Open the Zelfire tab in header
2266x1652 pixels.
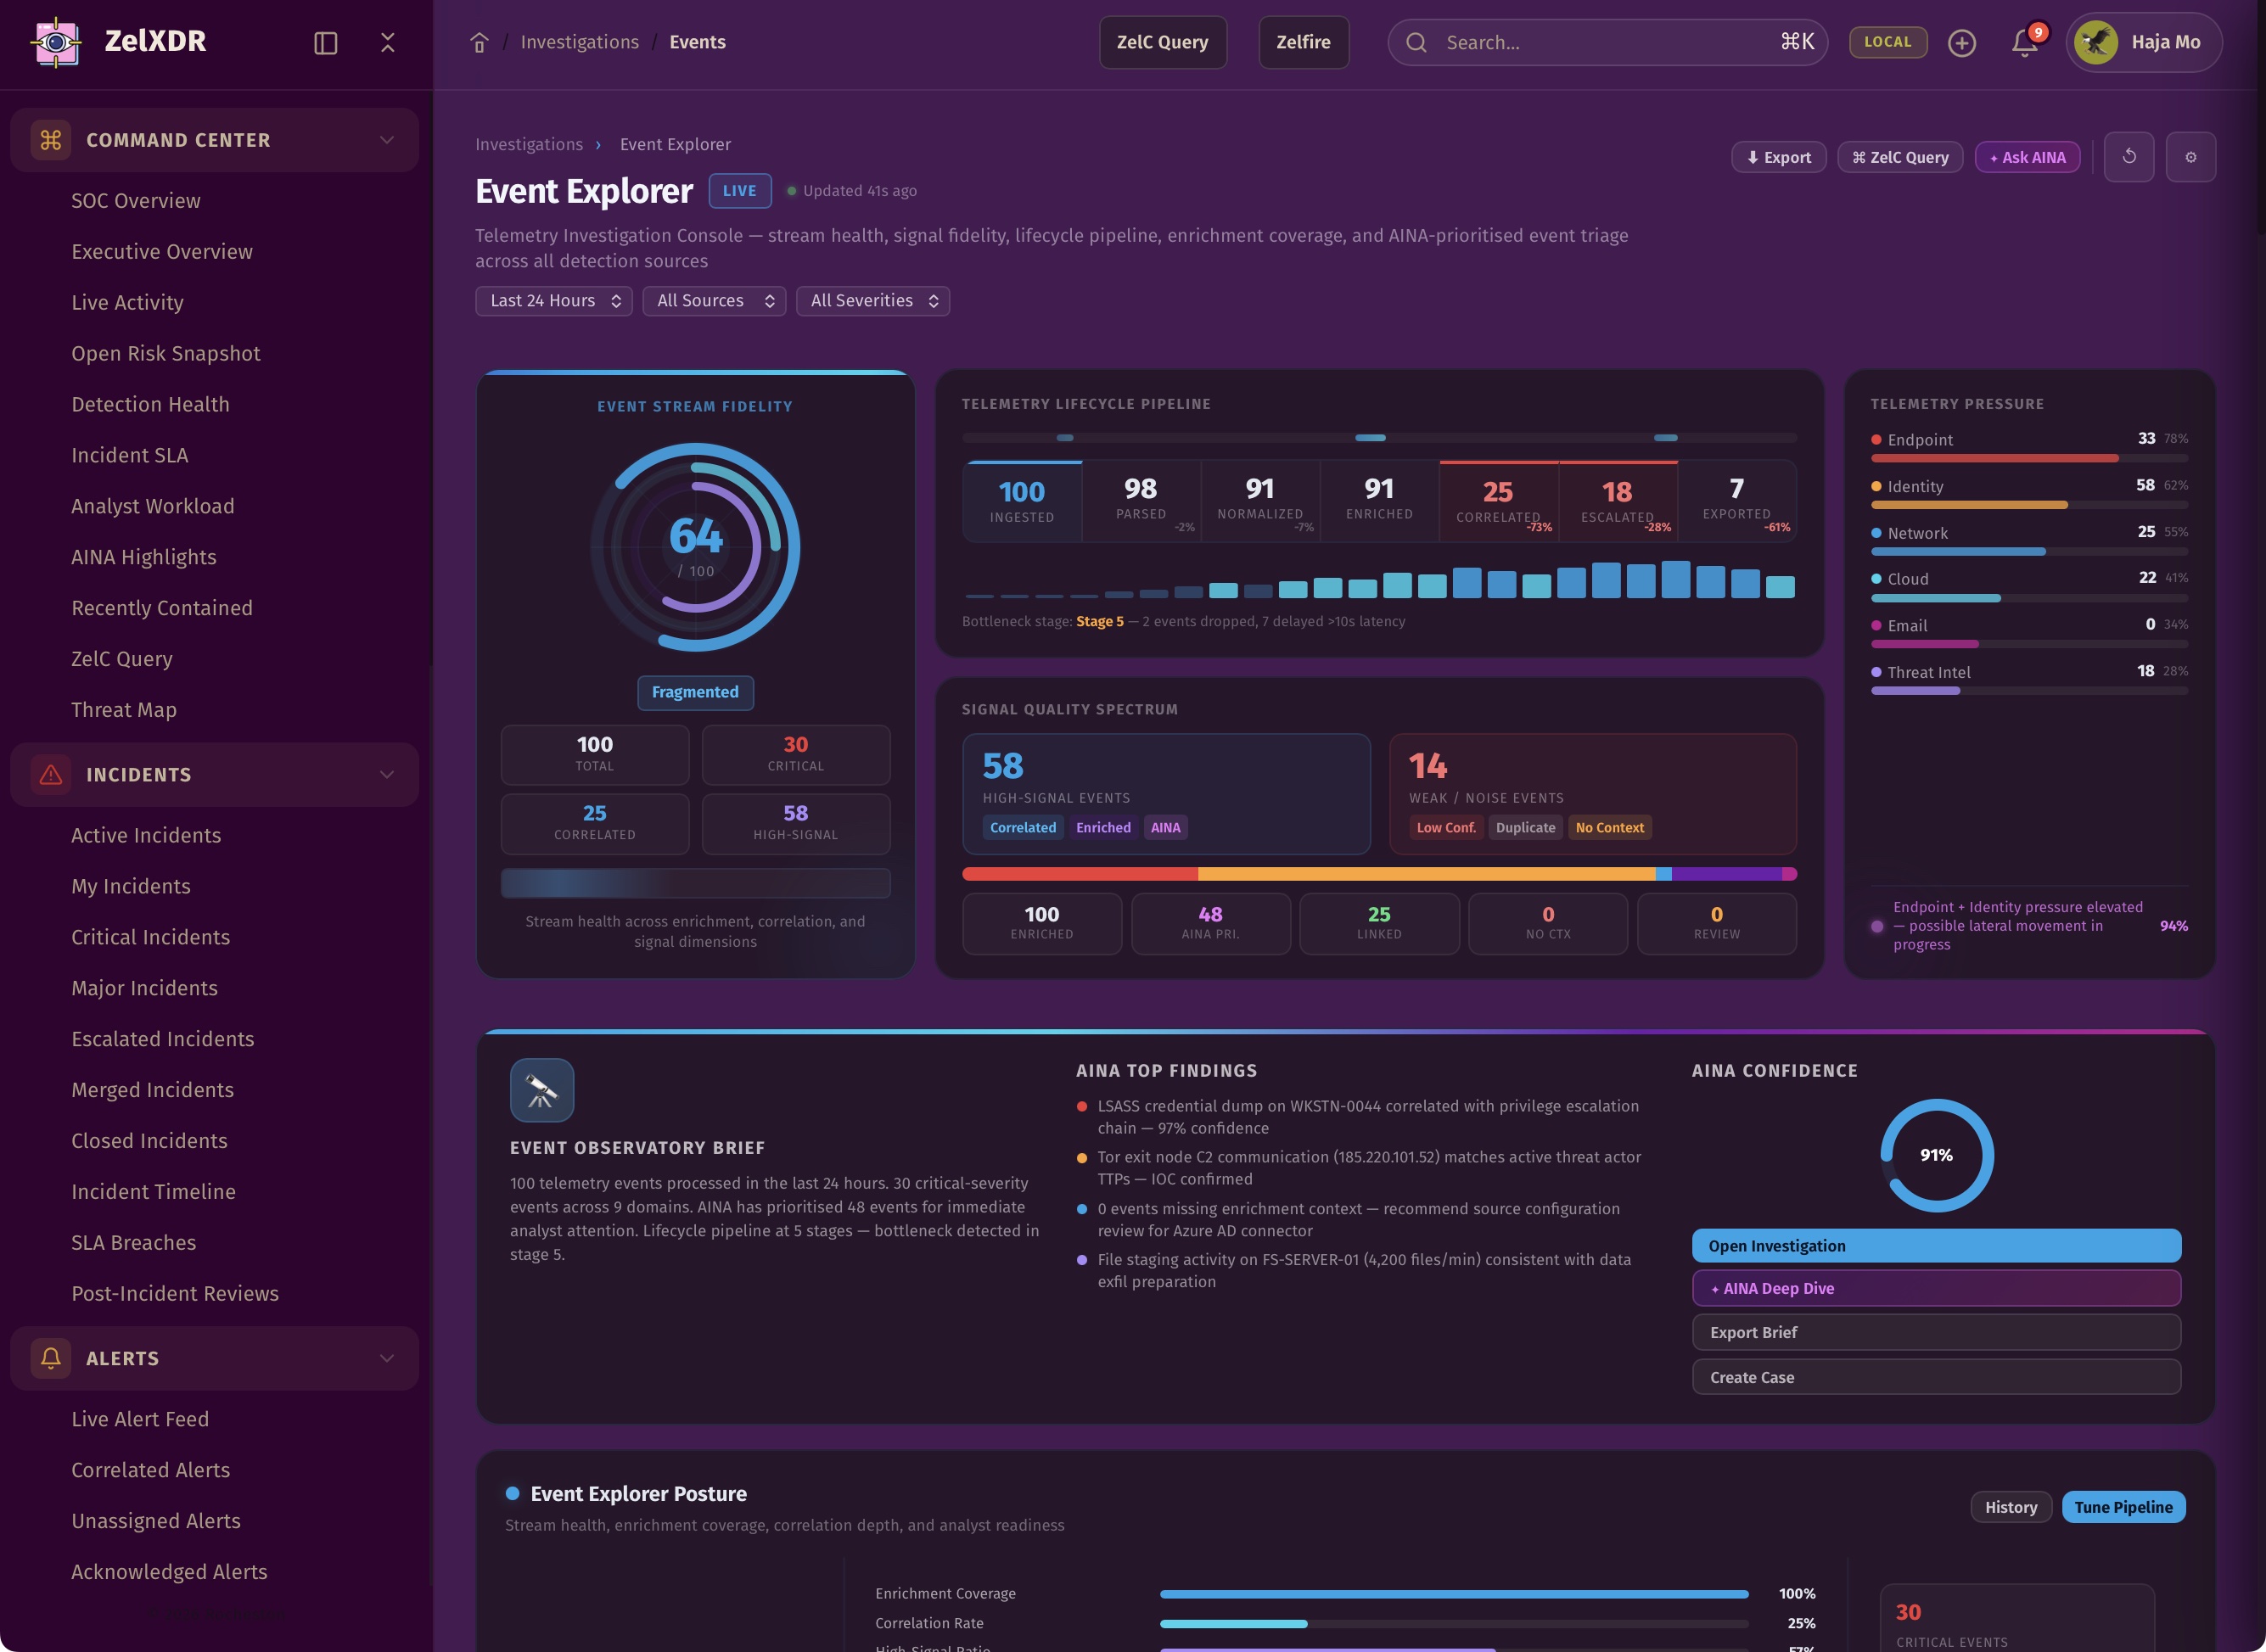click(1302, 42)
